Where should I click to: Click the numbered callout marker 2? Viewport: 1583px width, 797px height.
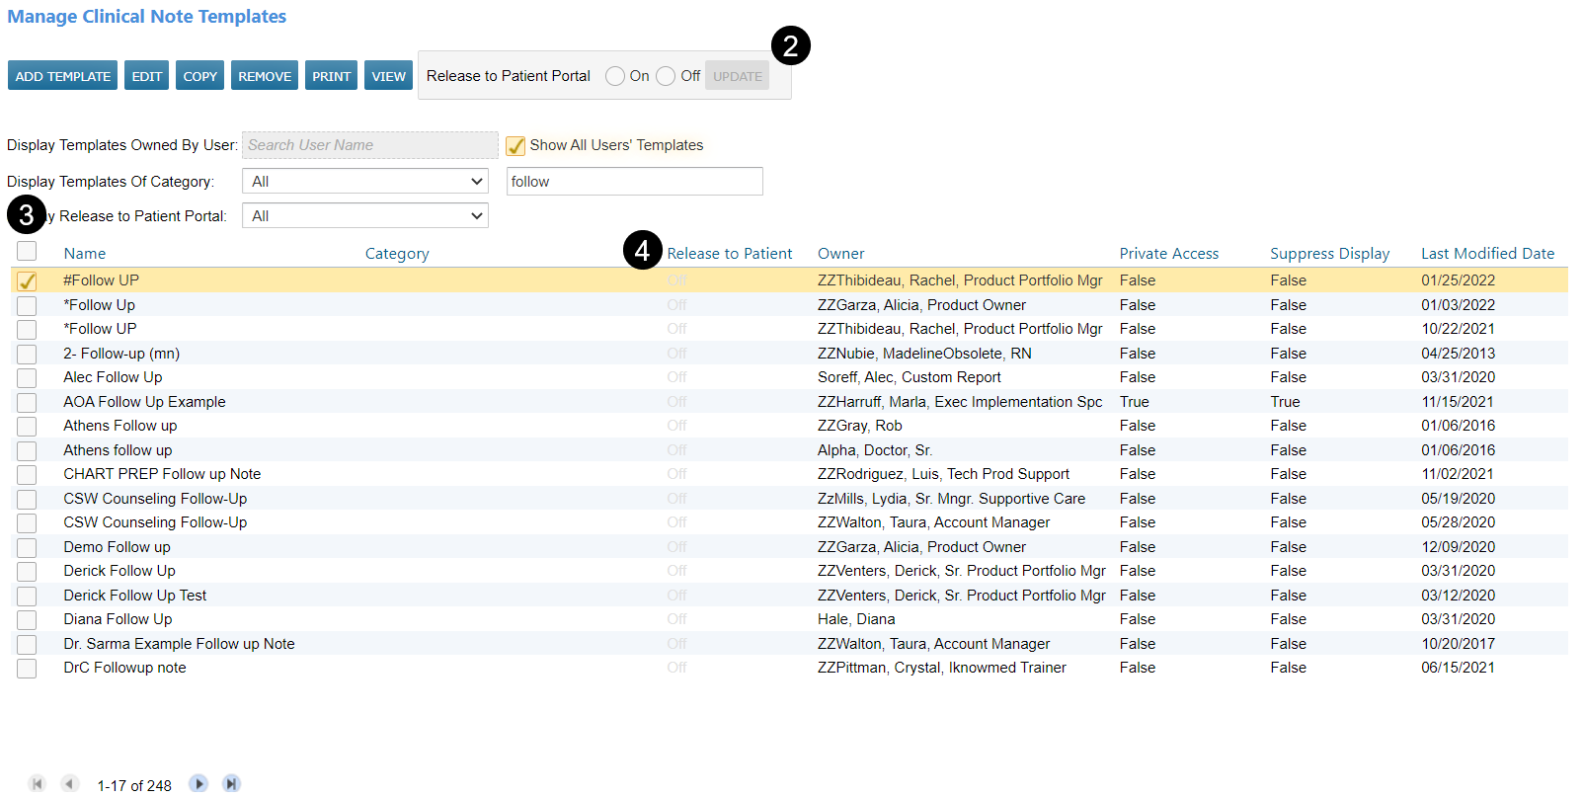coord(790,45)
